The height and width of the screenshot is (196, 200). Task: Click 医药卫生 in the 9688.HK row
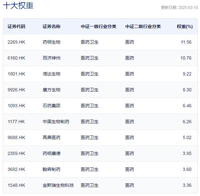(x=90, y=137)
